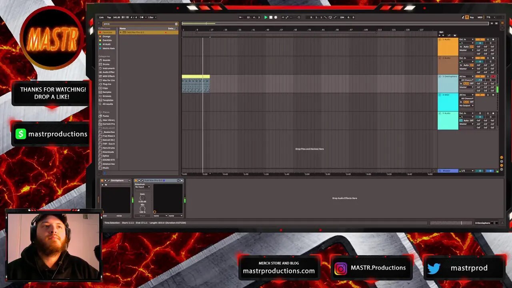Expand the FabFilter Pro-Q 3 browser result
Viewport: 512px width, 288px height.
121,32
